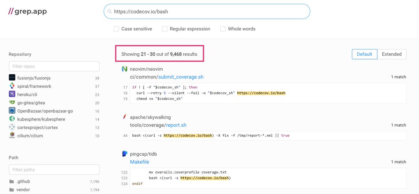
Task: Click the OpenBazaar/openbazaar-go repo icon
Action: click(12, 111)
